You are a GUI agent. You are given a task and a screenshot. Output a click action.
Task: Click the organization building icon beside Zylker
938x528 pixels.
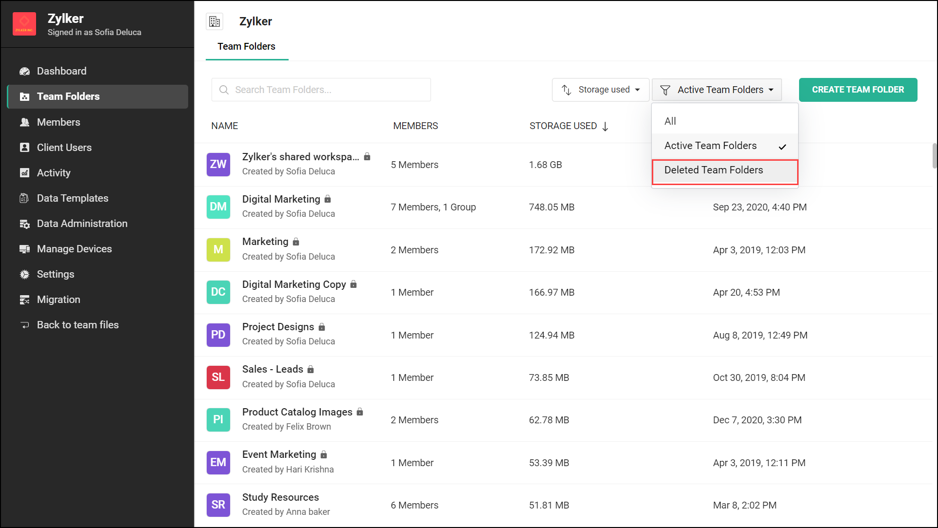(215, 21)
